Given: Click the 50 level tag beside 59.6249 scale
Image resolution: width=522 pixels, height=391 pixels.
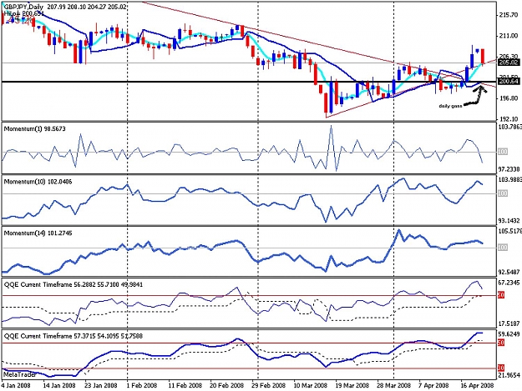Looking at the screenshot, I should coord(501,343).
